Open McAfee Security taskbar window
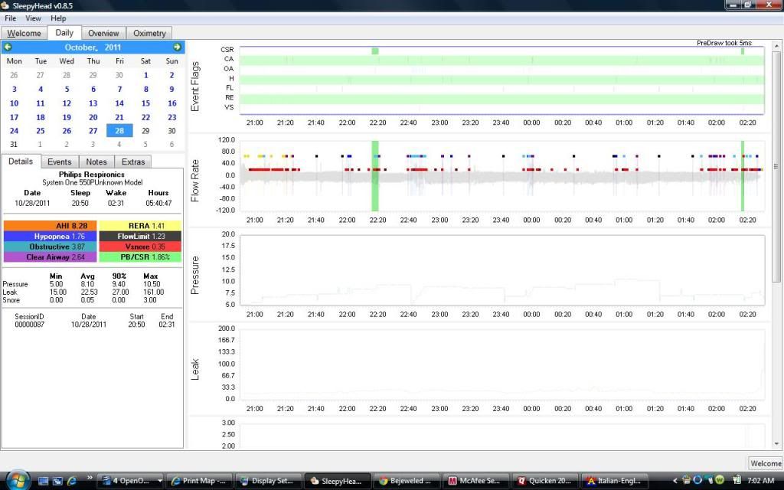This screenshot has width=784, height=490. (x=476, y=481)
